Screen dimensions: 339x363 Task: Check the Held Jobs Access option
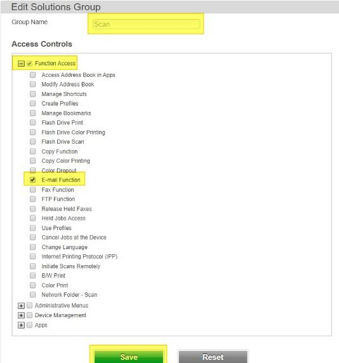(33, 218)
